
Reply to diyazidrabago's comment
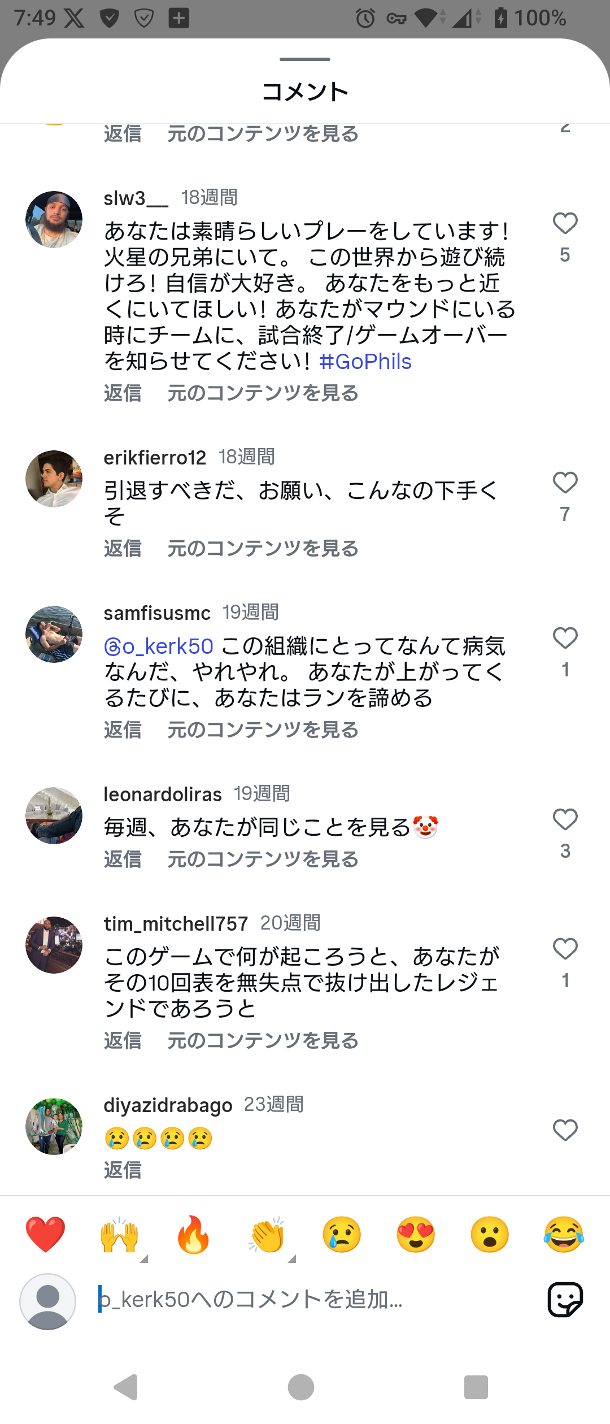[123, 1170]
